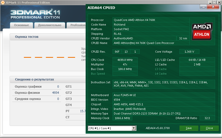Close AIDA64 CPUID with the red X
Viewport: 222px width, 138px height.
click(x=213, y=7)
